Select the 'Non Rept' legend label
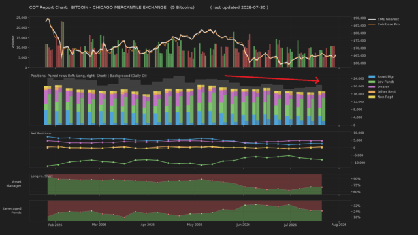The image size is (418, 235). 385,97
